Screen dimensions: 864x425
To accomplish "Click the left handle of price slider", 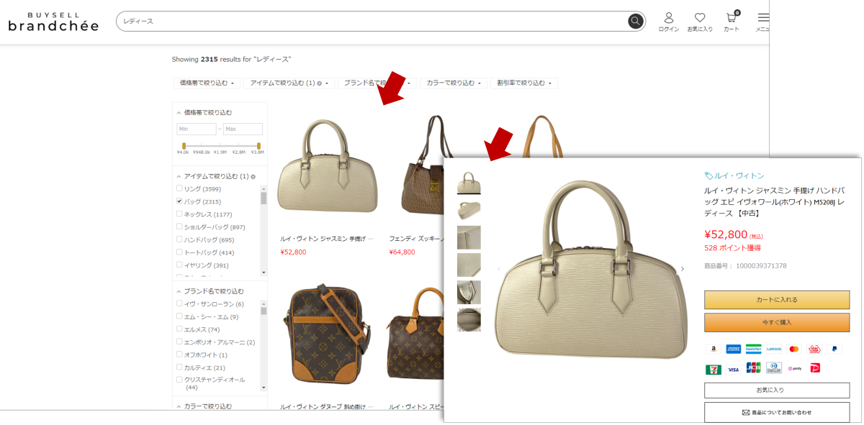I will 184,145.
